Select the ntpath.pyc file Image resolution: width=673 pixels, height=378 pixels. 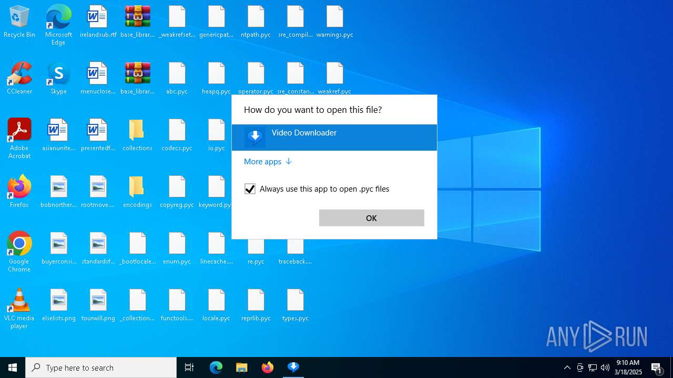(256, 22)
